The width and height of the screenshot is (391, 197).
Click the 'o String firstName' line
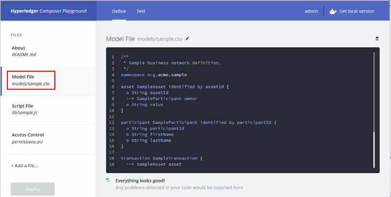150,134
